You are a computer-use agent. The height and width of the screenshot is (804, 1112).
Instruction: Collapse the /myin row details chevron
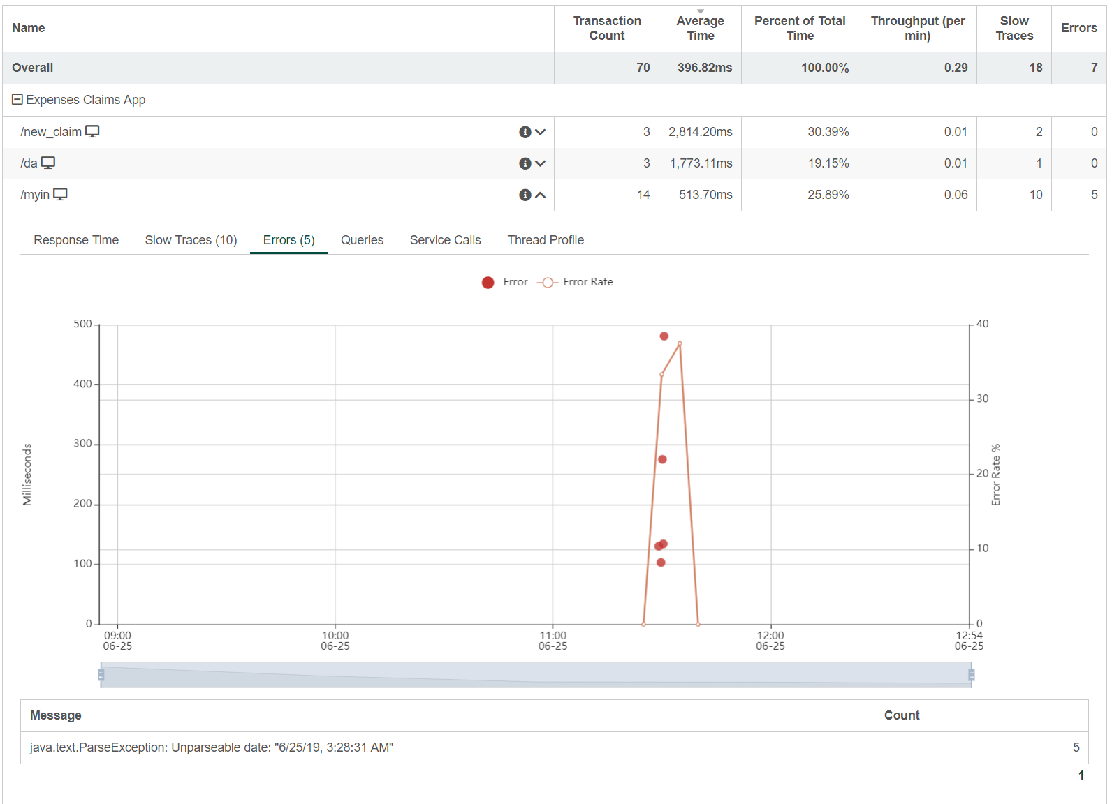click(x=541, y=195)
